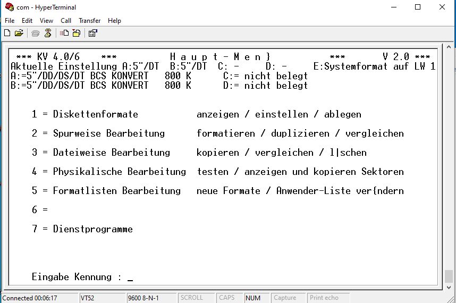Open the Transfer menu
Viewport: 456px width, 303px height.
point(89,21)
